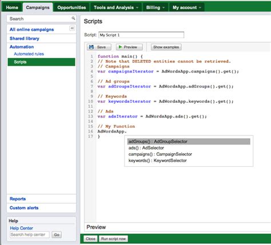Choose campaigns() : CampaignSelector suggestion
Screen dimensions: 271x245
tap(160, 154)
